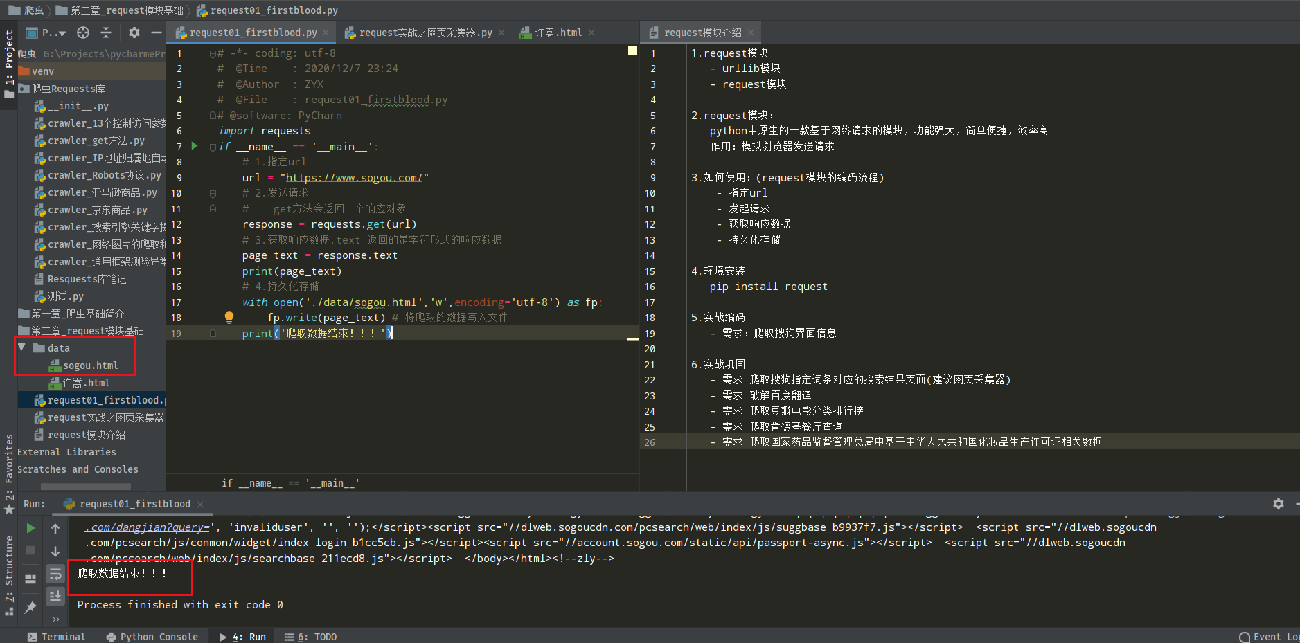Image resolution: width=1300 pixels, height=643 pixels.
Task: Open the 7: Structure tool window stripe
Action: 9,576
